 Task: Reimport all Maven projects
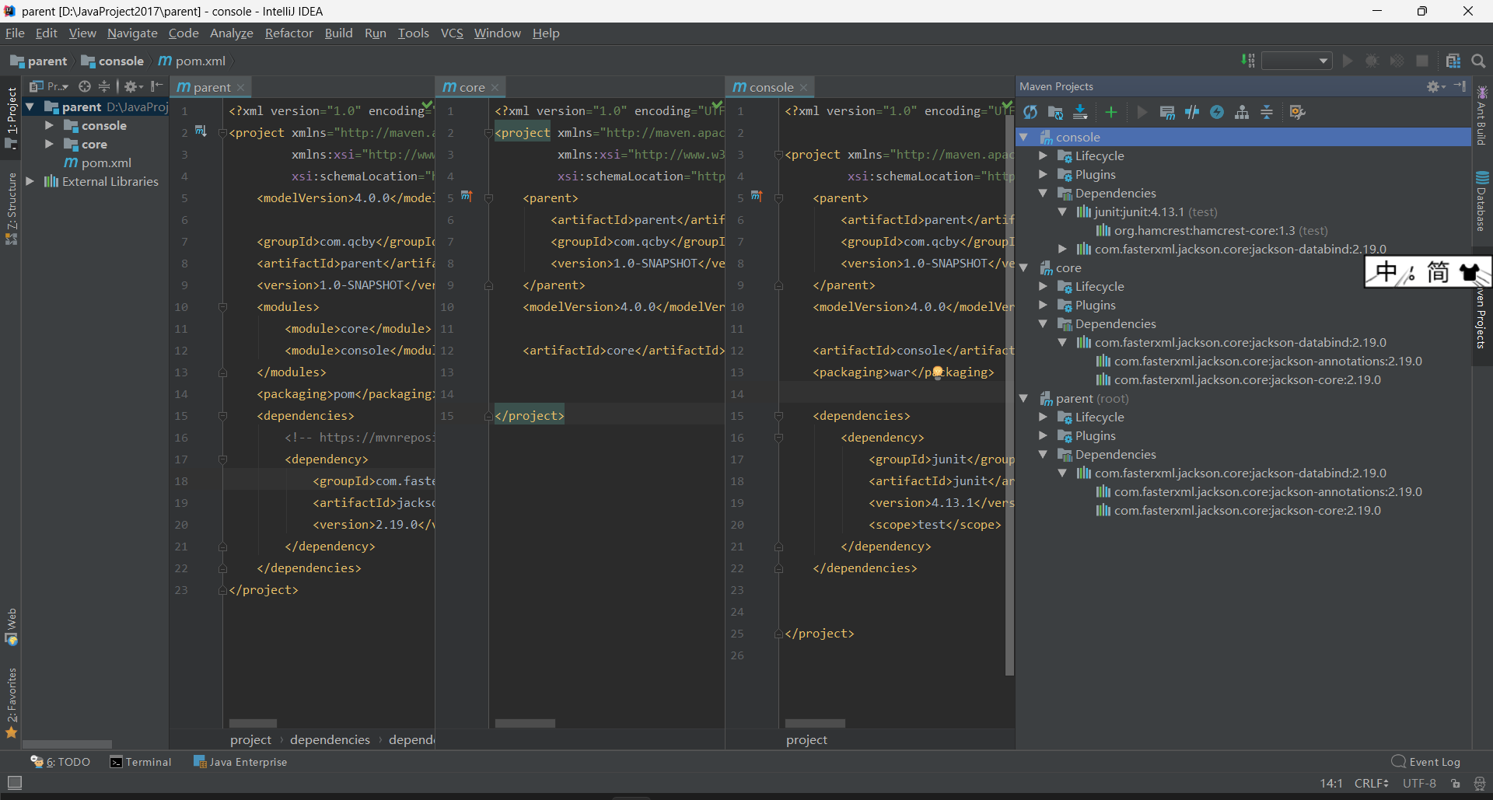1030,113
